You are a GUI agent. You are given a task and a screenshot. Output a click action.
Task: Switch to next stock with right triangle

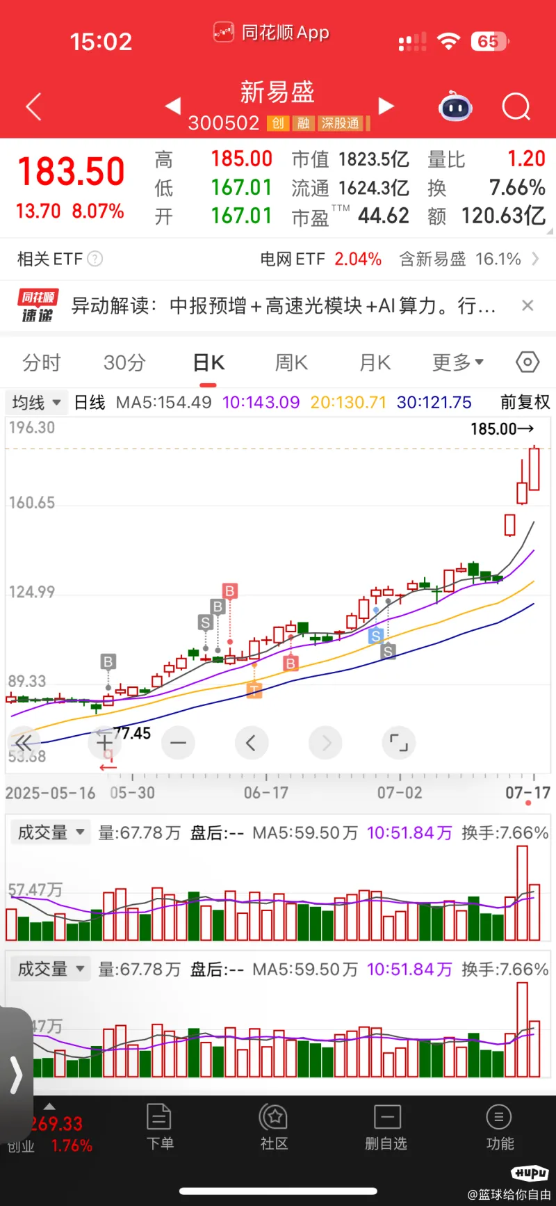pos(386,106)
